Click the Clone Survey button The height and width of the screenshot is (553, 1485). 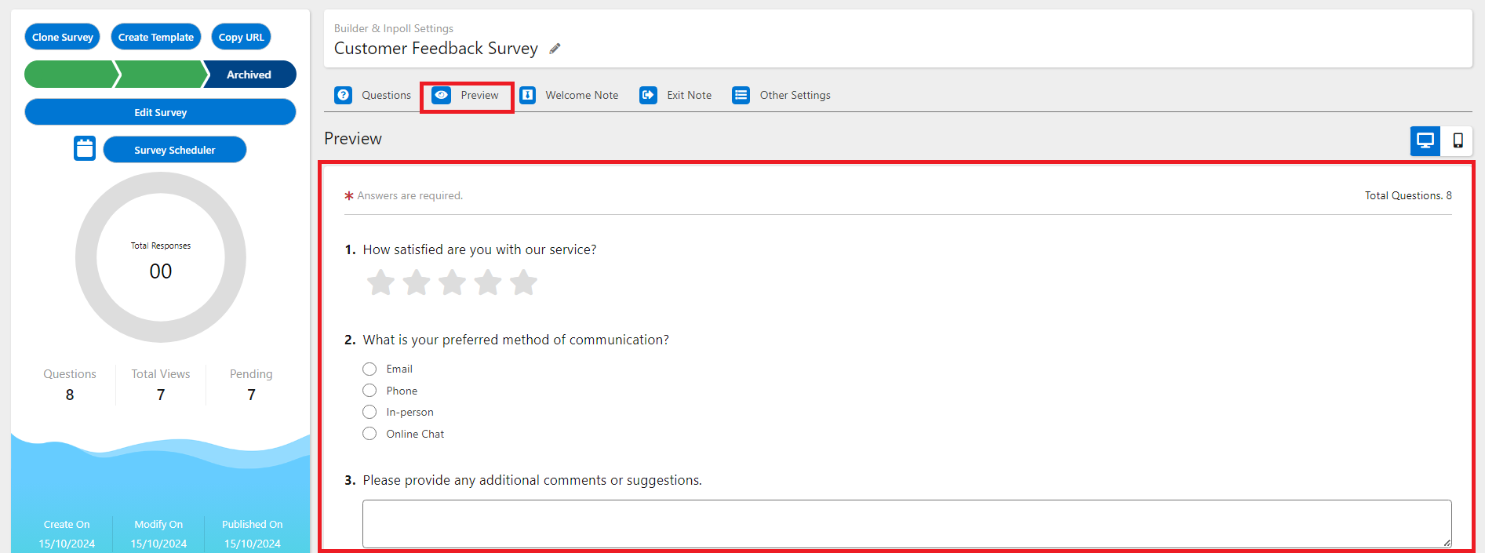tap(63, 37)
